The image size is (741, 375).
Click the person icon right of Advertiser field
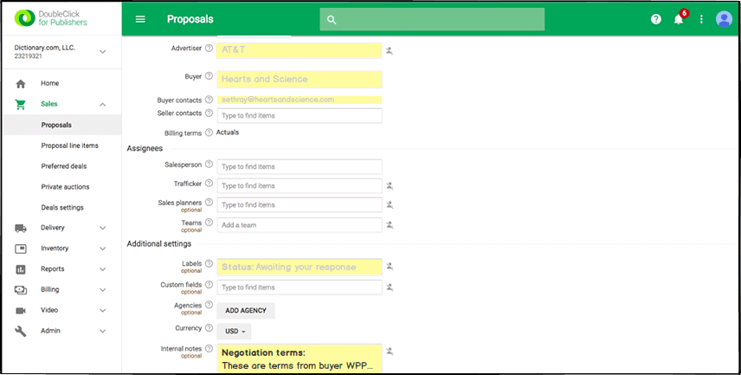point(390,50)
